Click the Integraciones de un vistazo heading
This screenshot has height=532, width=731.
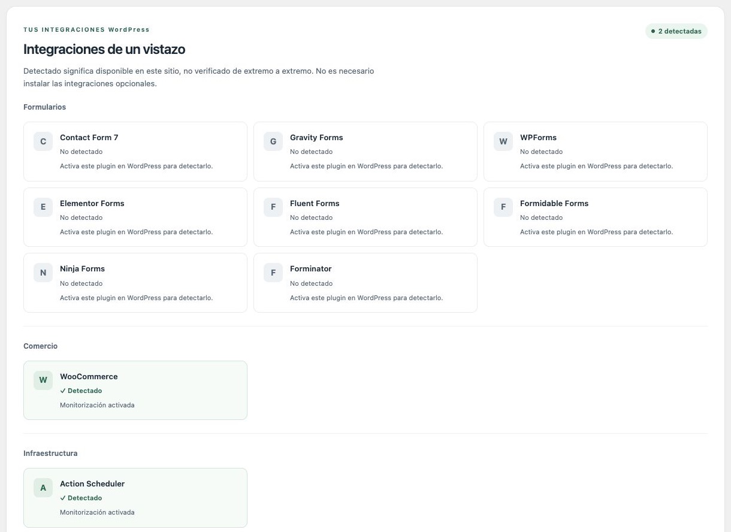point(104,49)
